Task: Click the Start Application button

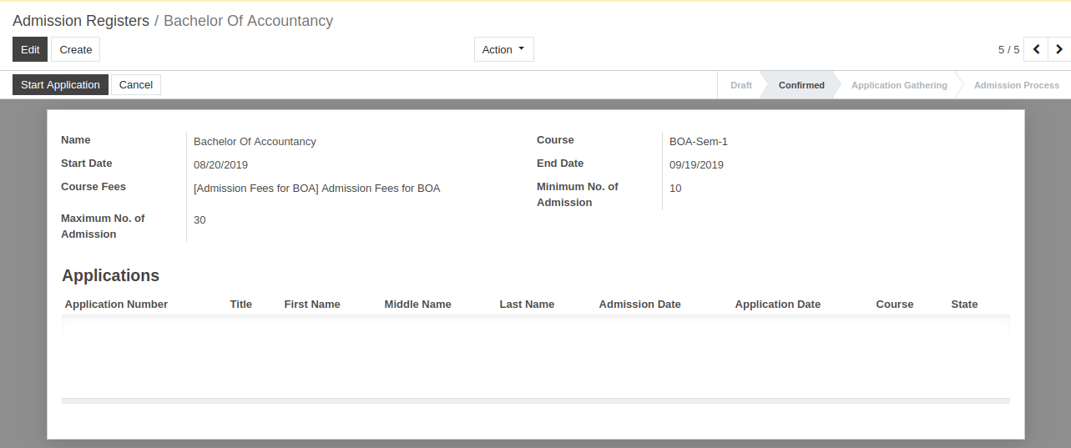Action: 60,84
